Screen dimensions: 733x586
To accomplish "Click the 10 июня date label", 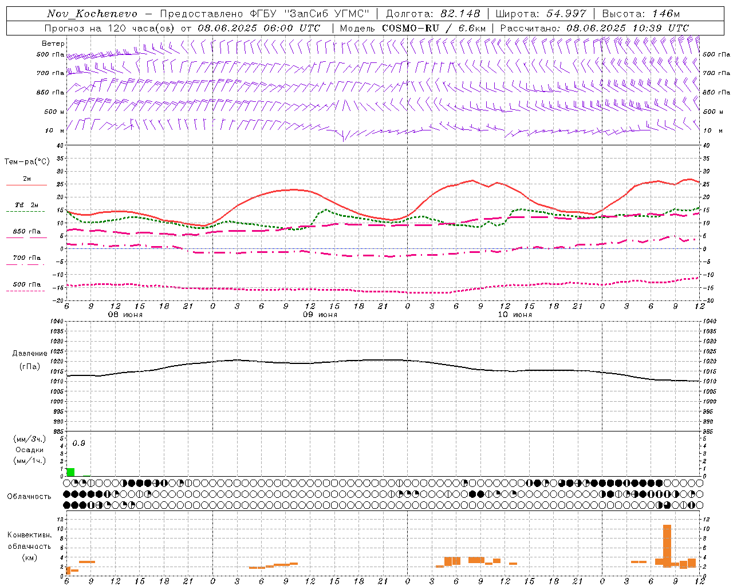I will pyautogui.click(x=515, y=315).
